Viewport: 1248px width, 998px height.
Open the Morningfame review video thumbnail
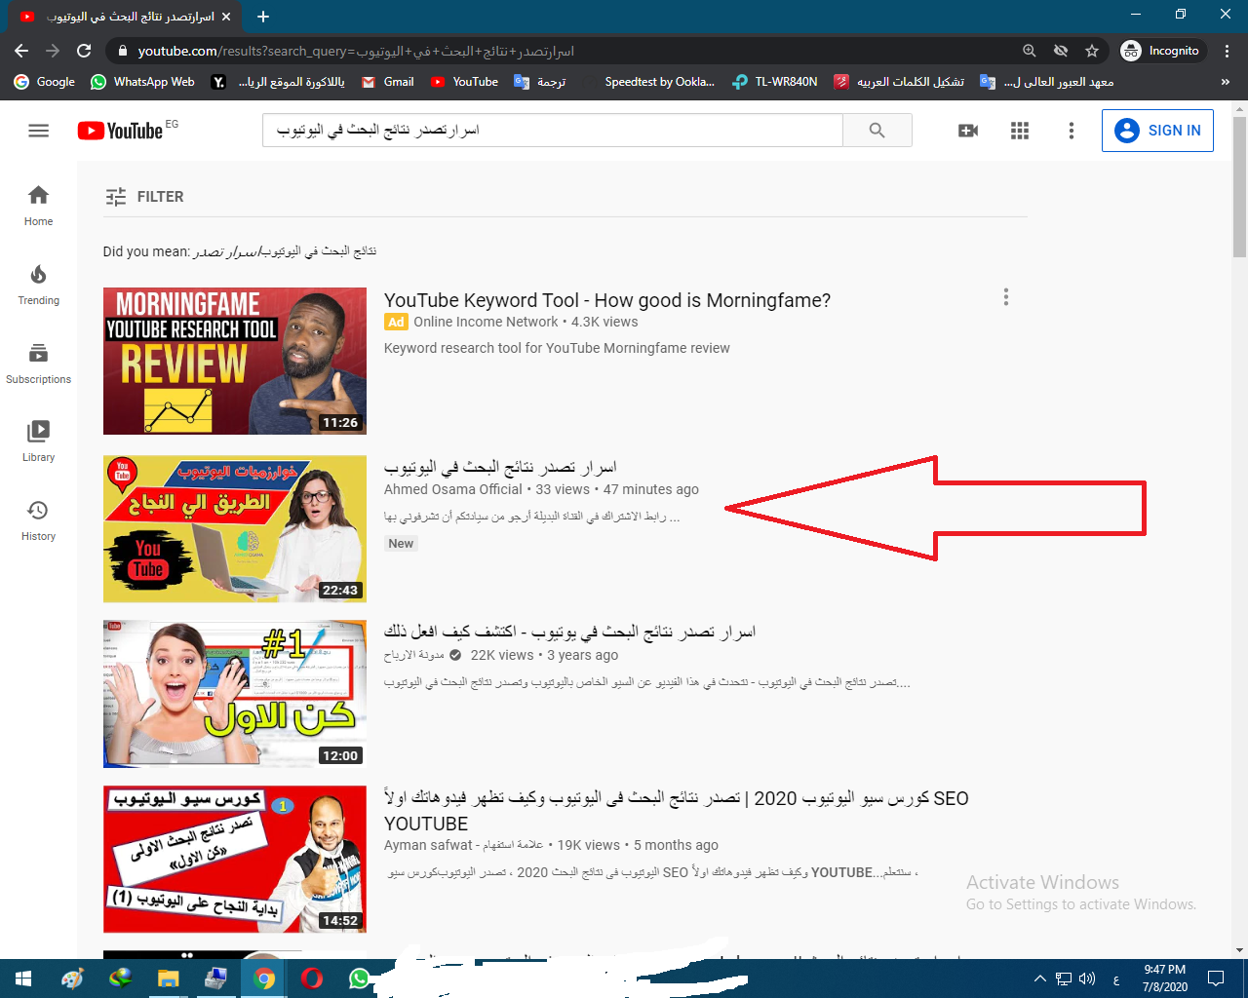pyautogui.click(x=235, y=361)
